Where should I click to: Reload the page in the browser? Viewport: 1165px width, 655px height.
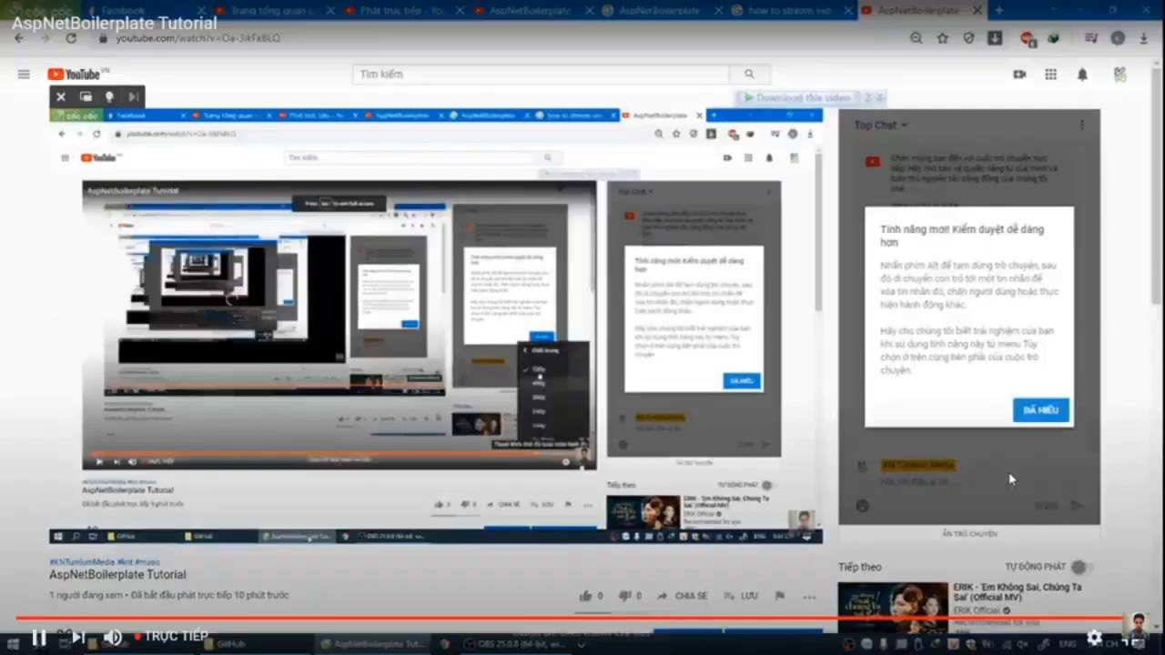click(71, 38)
